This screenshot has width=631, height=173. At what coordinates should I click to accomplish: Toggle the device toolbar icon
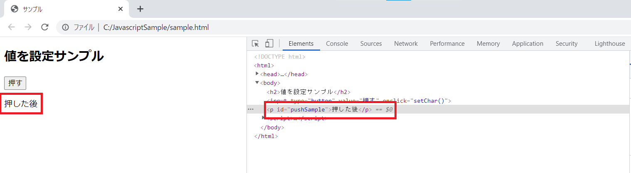269,44
